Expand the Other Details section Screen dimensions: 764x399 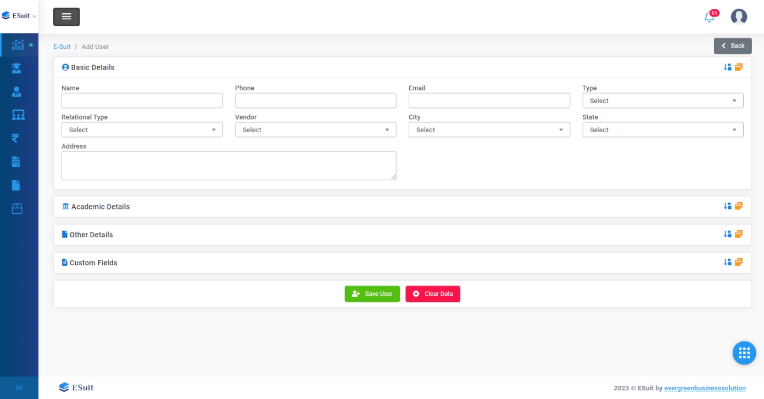pos(91,235)
